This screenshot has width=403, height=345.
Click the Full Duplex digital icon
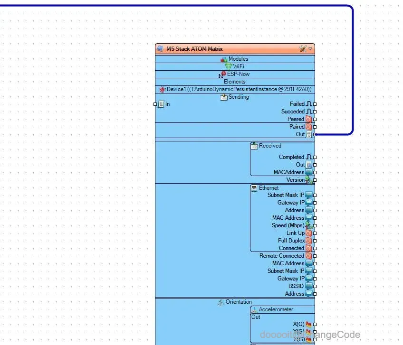[x=309, y=241]
